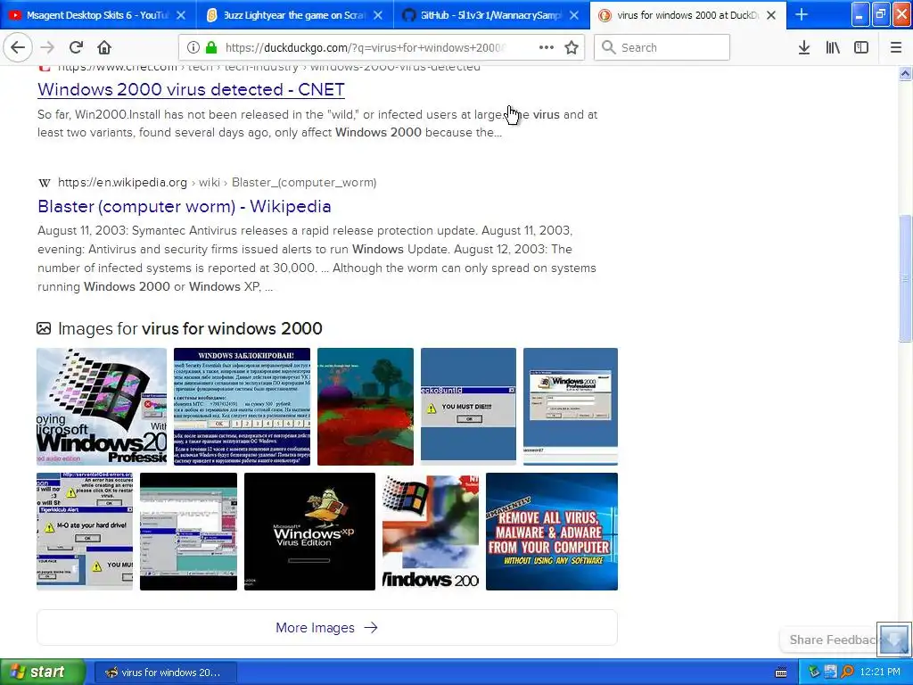Image resolution: width=913 pixels, height=685 pixels.
Task: Open the Russian WINDOWS blocked ransomware thumbnail
Action: click(x=242, y=407)
